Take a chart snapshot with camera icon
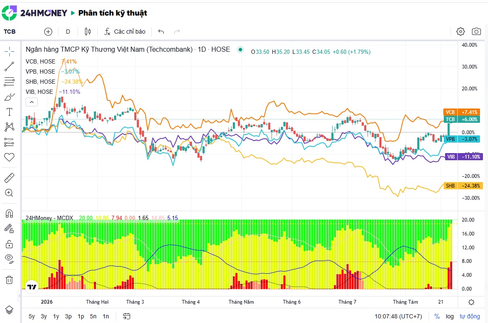This screenshot has width=488, height=323. point(476,32)
